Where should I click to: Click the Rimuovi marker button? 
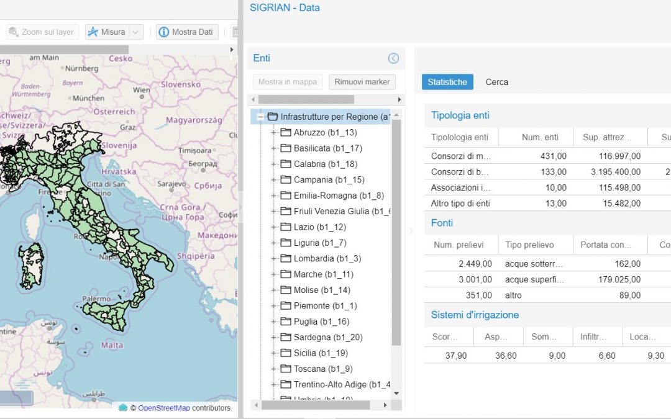[362, 82]
